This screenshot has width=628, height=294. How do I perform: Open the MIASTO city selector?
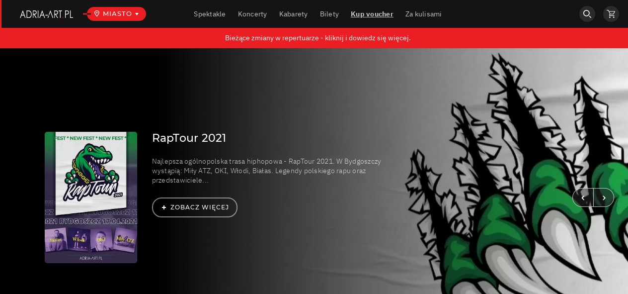click(x=116, y=14)
